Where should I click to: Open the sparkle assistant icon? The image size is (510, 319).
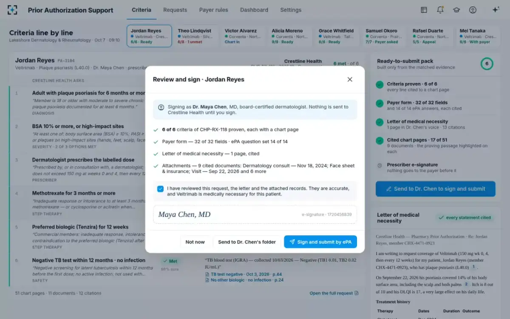(x=496, y=10)
